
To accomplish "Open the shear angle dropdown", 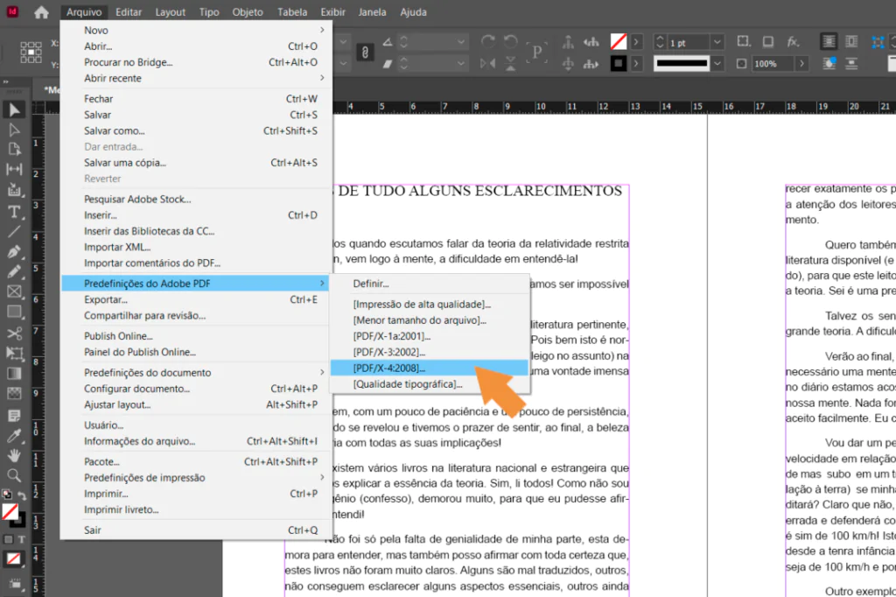I will [460, 64].
